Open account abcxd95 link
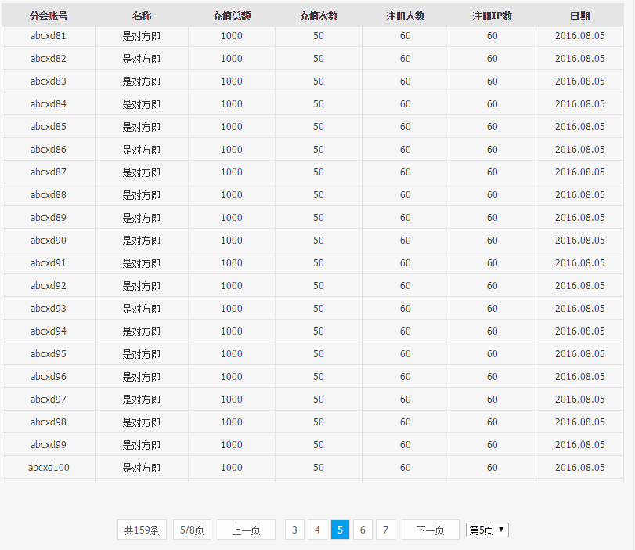The width and height of the screenshot is (635, 550). click(48, 354)
